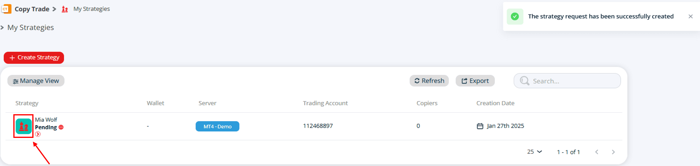Click the chess pieces My Strategies breadcrumb icon
The height and width of the screenshot is (166, 700).
click(65, 9)
